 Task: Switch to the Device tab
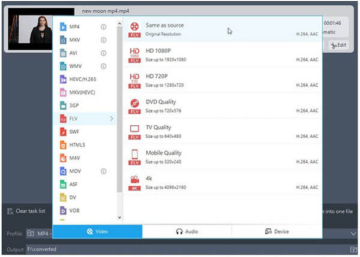(277, 232)
